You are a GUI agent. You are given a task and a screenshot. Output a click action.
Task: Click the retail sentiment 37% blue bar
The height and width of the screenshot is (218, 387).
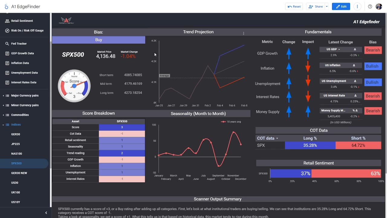coord(291,173)
